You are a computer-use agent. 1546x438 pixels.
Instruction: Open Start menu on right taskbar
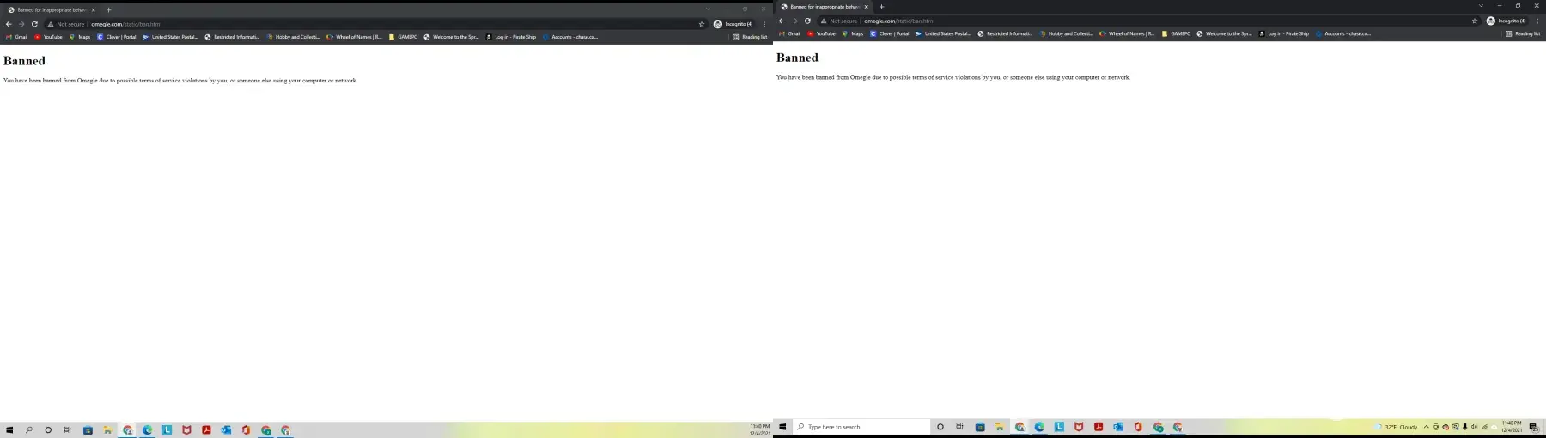pyautogui.click(x=782, y=427)
